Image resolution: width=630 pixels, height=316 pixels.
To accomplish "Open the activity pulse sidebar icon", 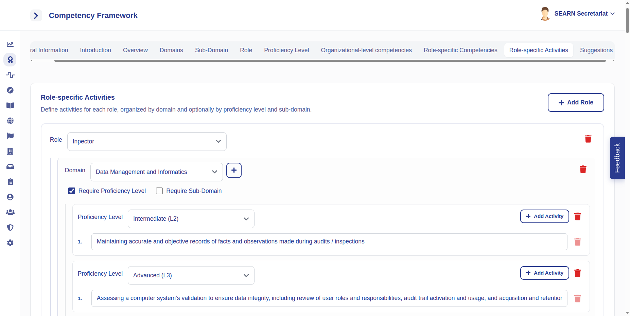I will (10, 75).
